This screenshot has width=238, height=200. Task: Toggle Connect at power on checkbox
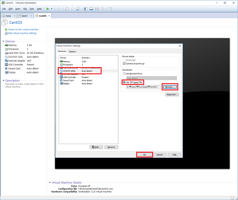click(x=124, y=64)
